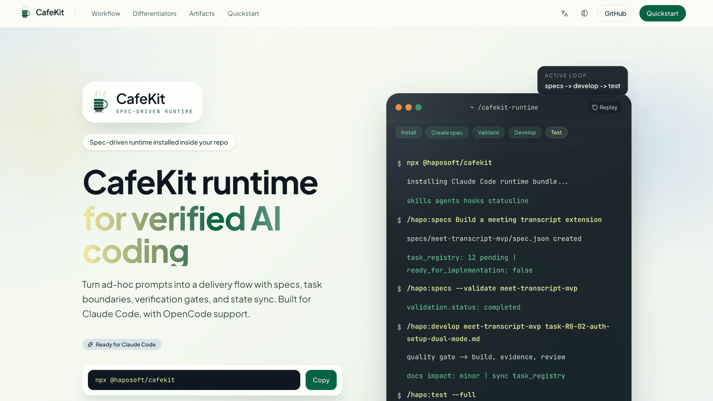Select the Install step tab
This screenshot has width=713, height=401.
coord(408,133)
